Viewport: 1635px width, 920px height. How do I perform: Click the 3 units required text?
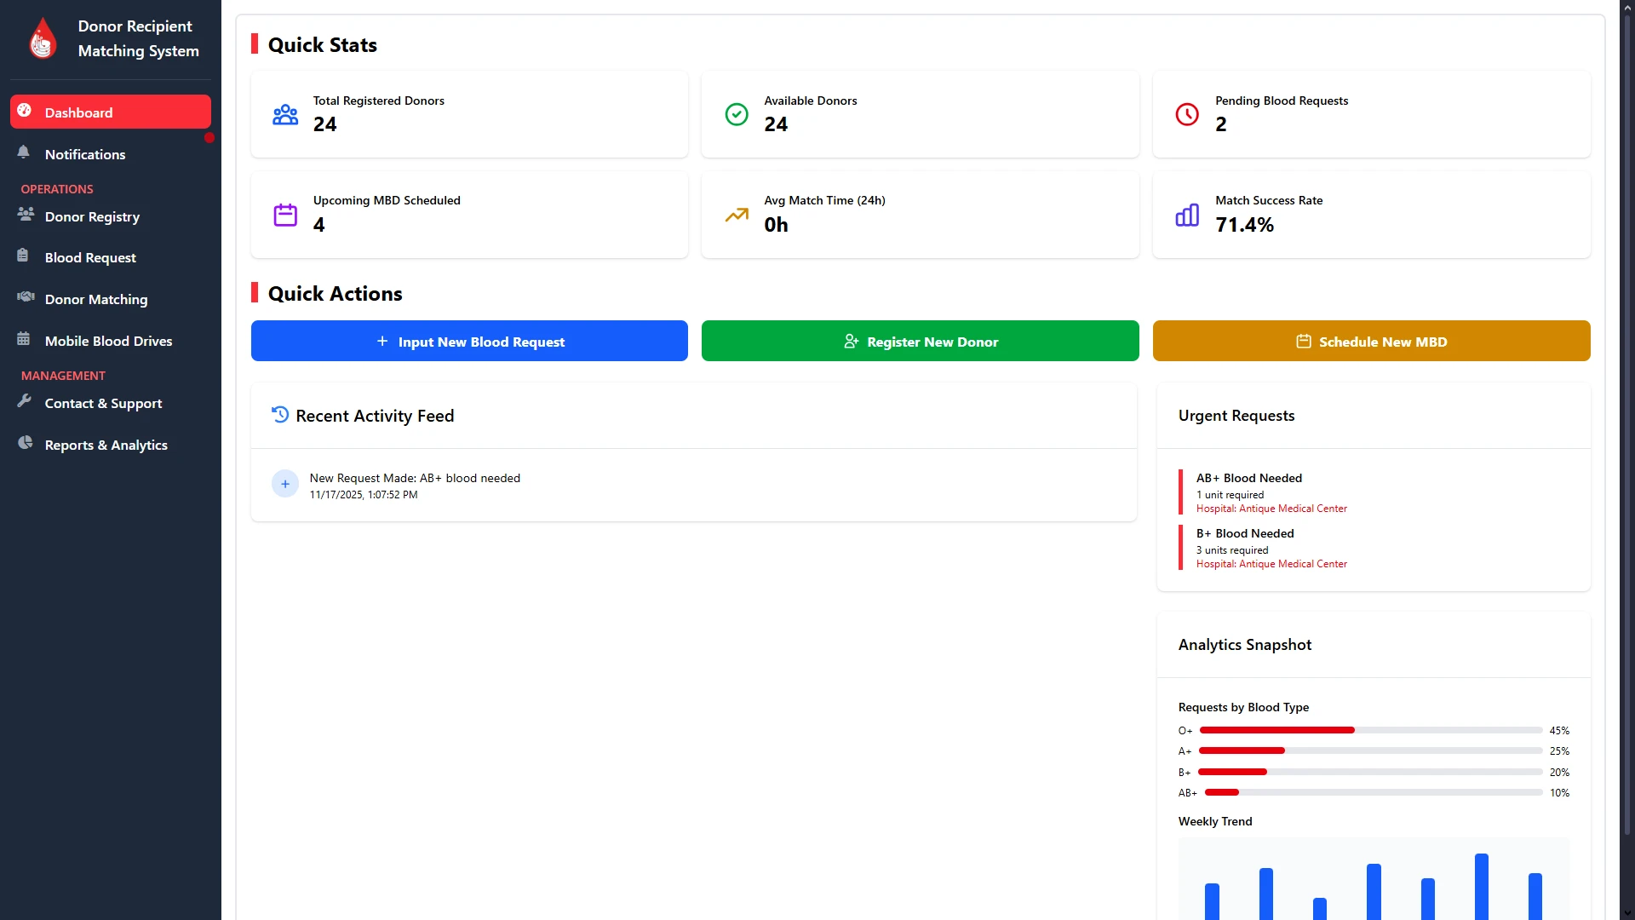pos(1232,550)
